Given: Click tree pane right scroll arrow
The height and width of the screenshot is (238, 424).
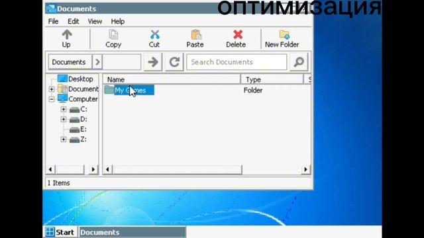Looking at the screenshot, I should 93,169.
